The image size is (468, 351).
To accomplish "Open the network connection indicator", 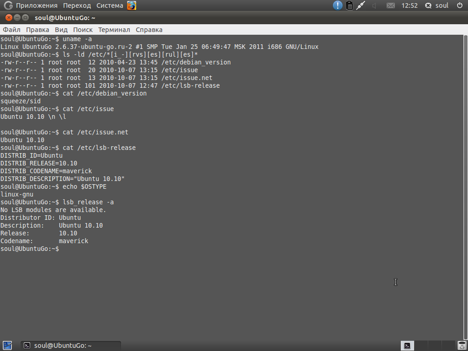I will click(x=361, y=5).
